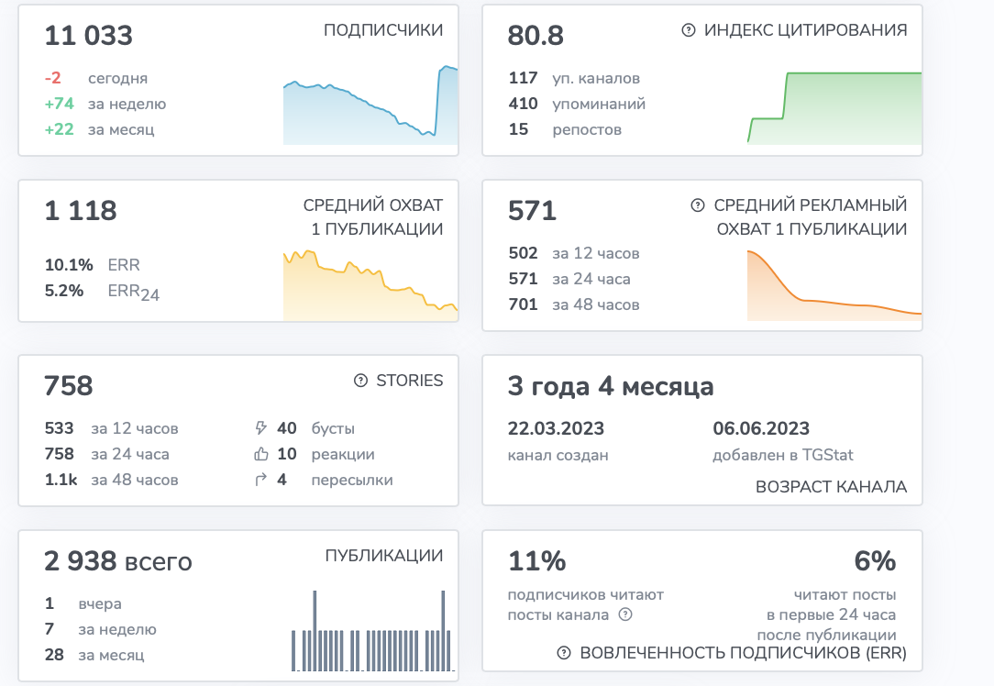Click '533 за 12 часов' stories row

111,428
